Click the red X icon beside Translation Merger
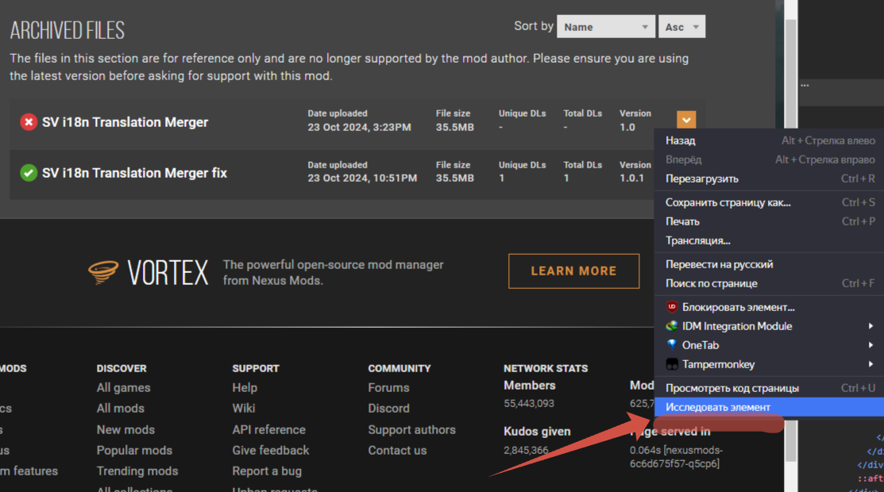This screenshot has width=884, height=492. [x=29, y=122]
